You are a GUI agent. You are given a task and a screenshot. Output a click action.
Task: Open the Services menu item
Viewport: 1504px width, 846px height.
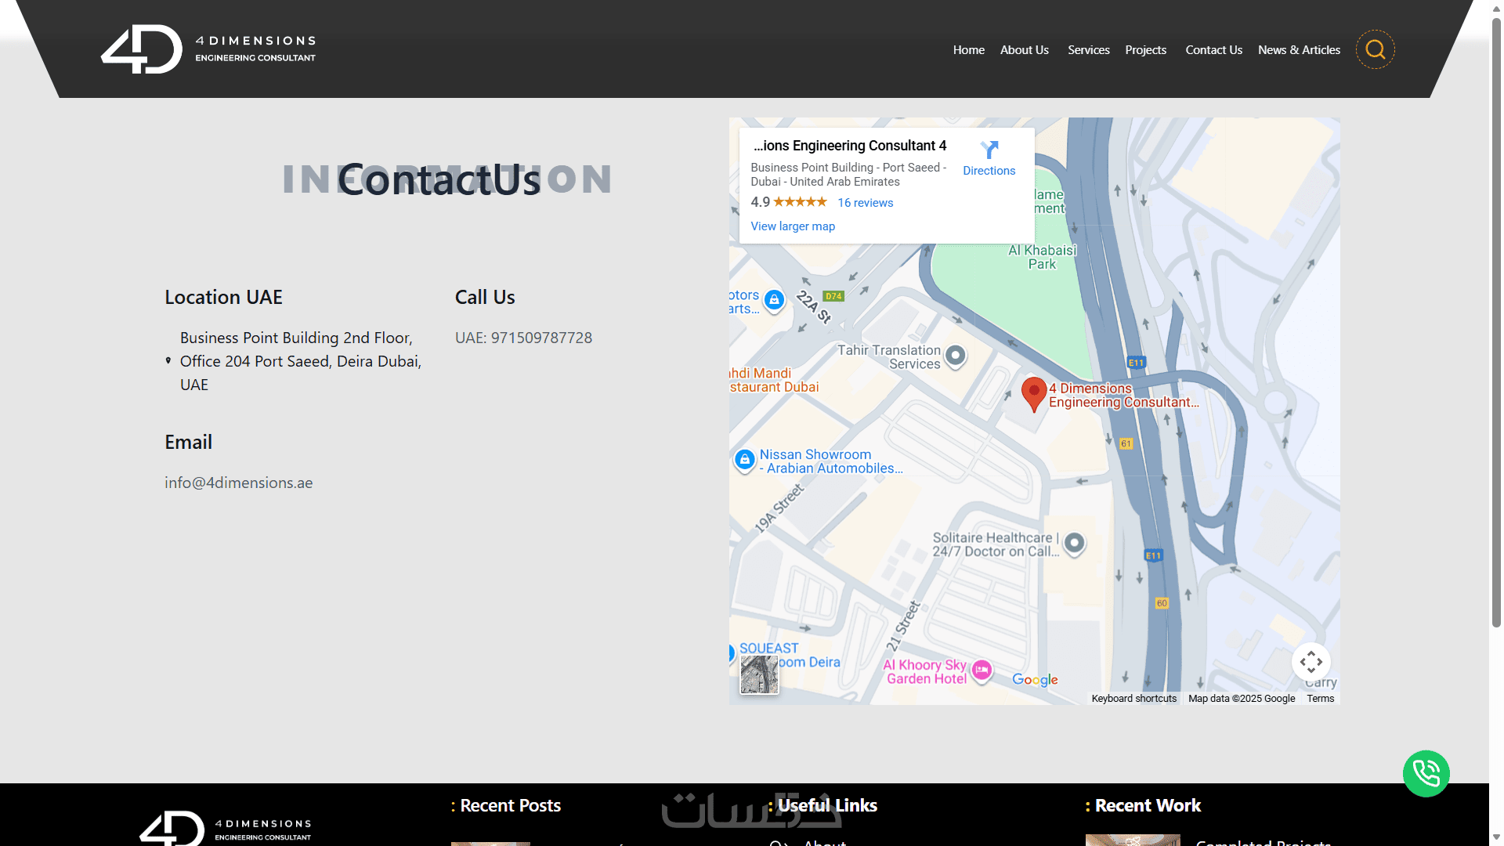1088,50
